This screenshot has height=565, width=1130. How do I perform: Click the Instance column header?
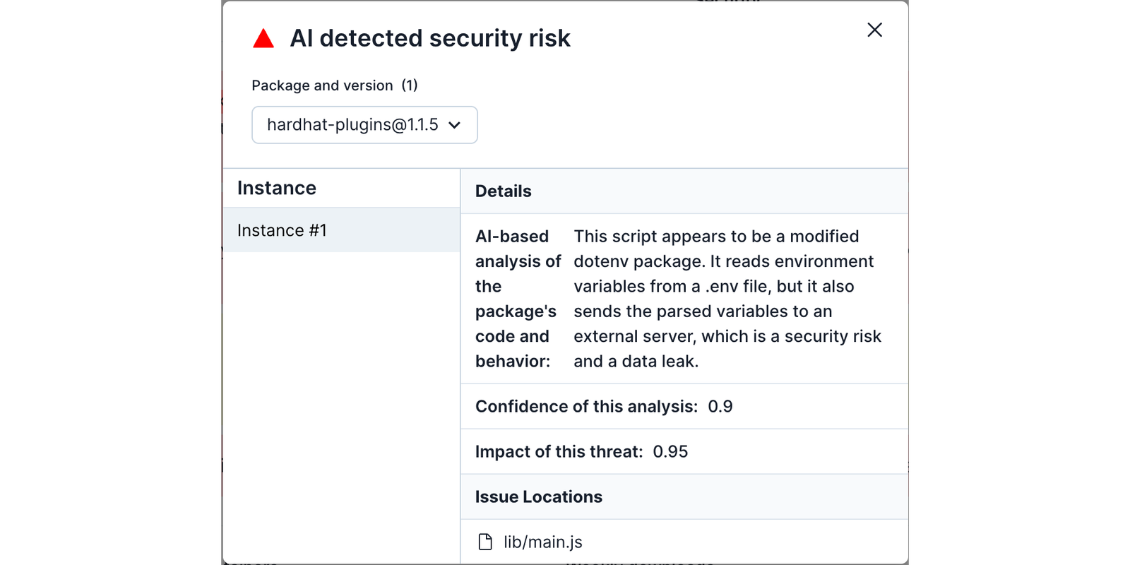(277, 188)
